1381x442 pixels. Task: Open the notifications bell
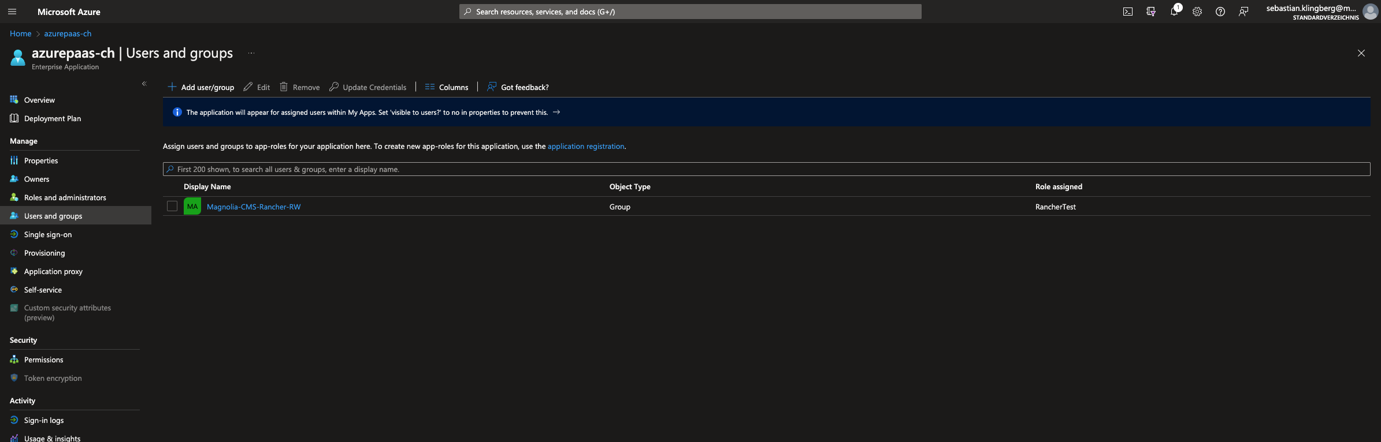click(1174, 11)
